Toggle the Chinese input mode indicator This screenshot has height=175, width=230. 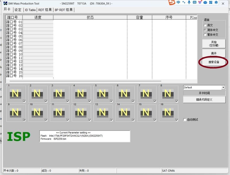pos(178,2)
